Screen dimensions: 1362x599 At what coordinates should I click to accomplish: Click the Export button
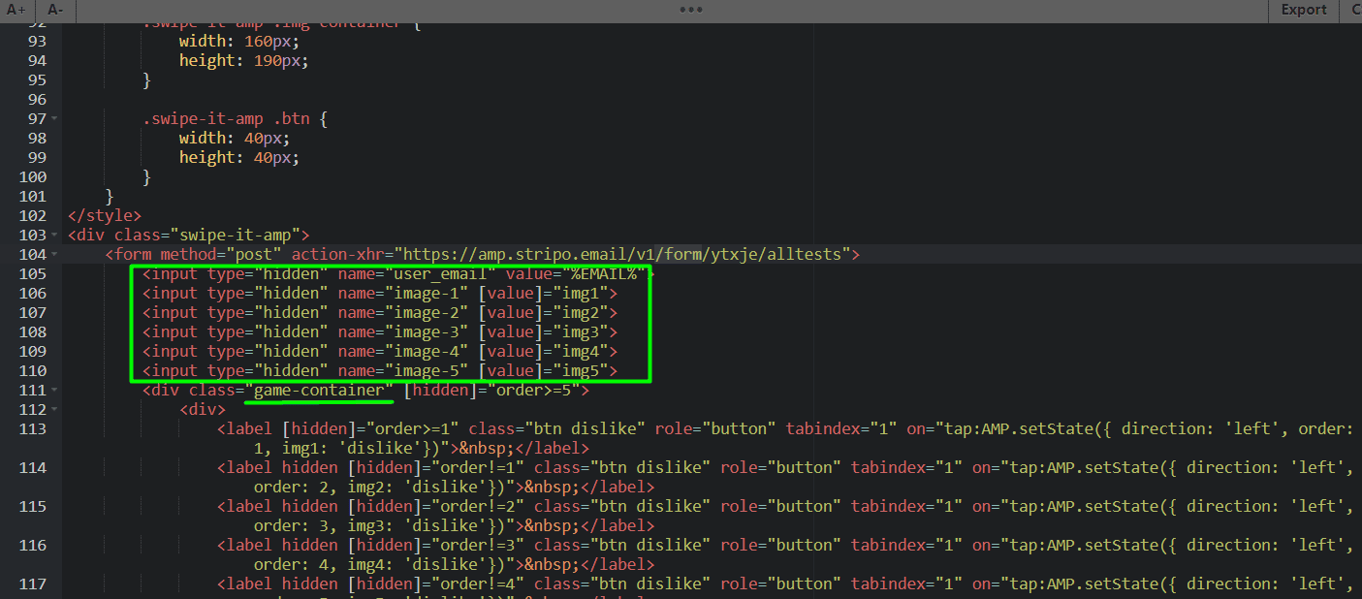coord(1303,10)
